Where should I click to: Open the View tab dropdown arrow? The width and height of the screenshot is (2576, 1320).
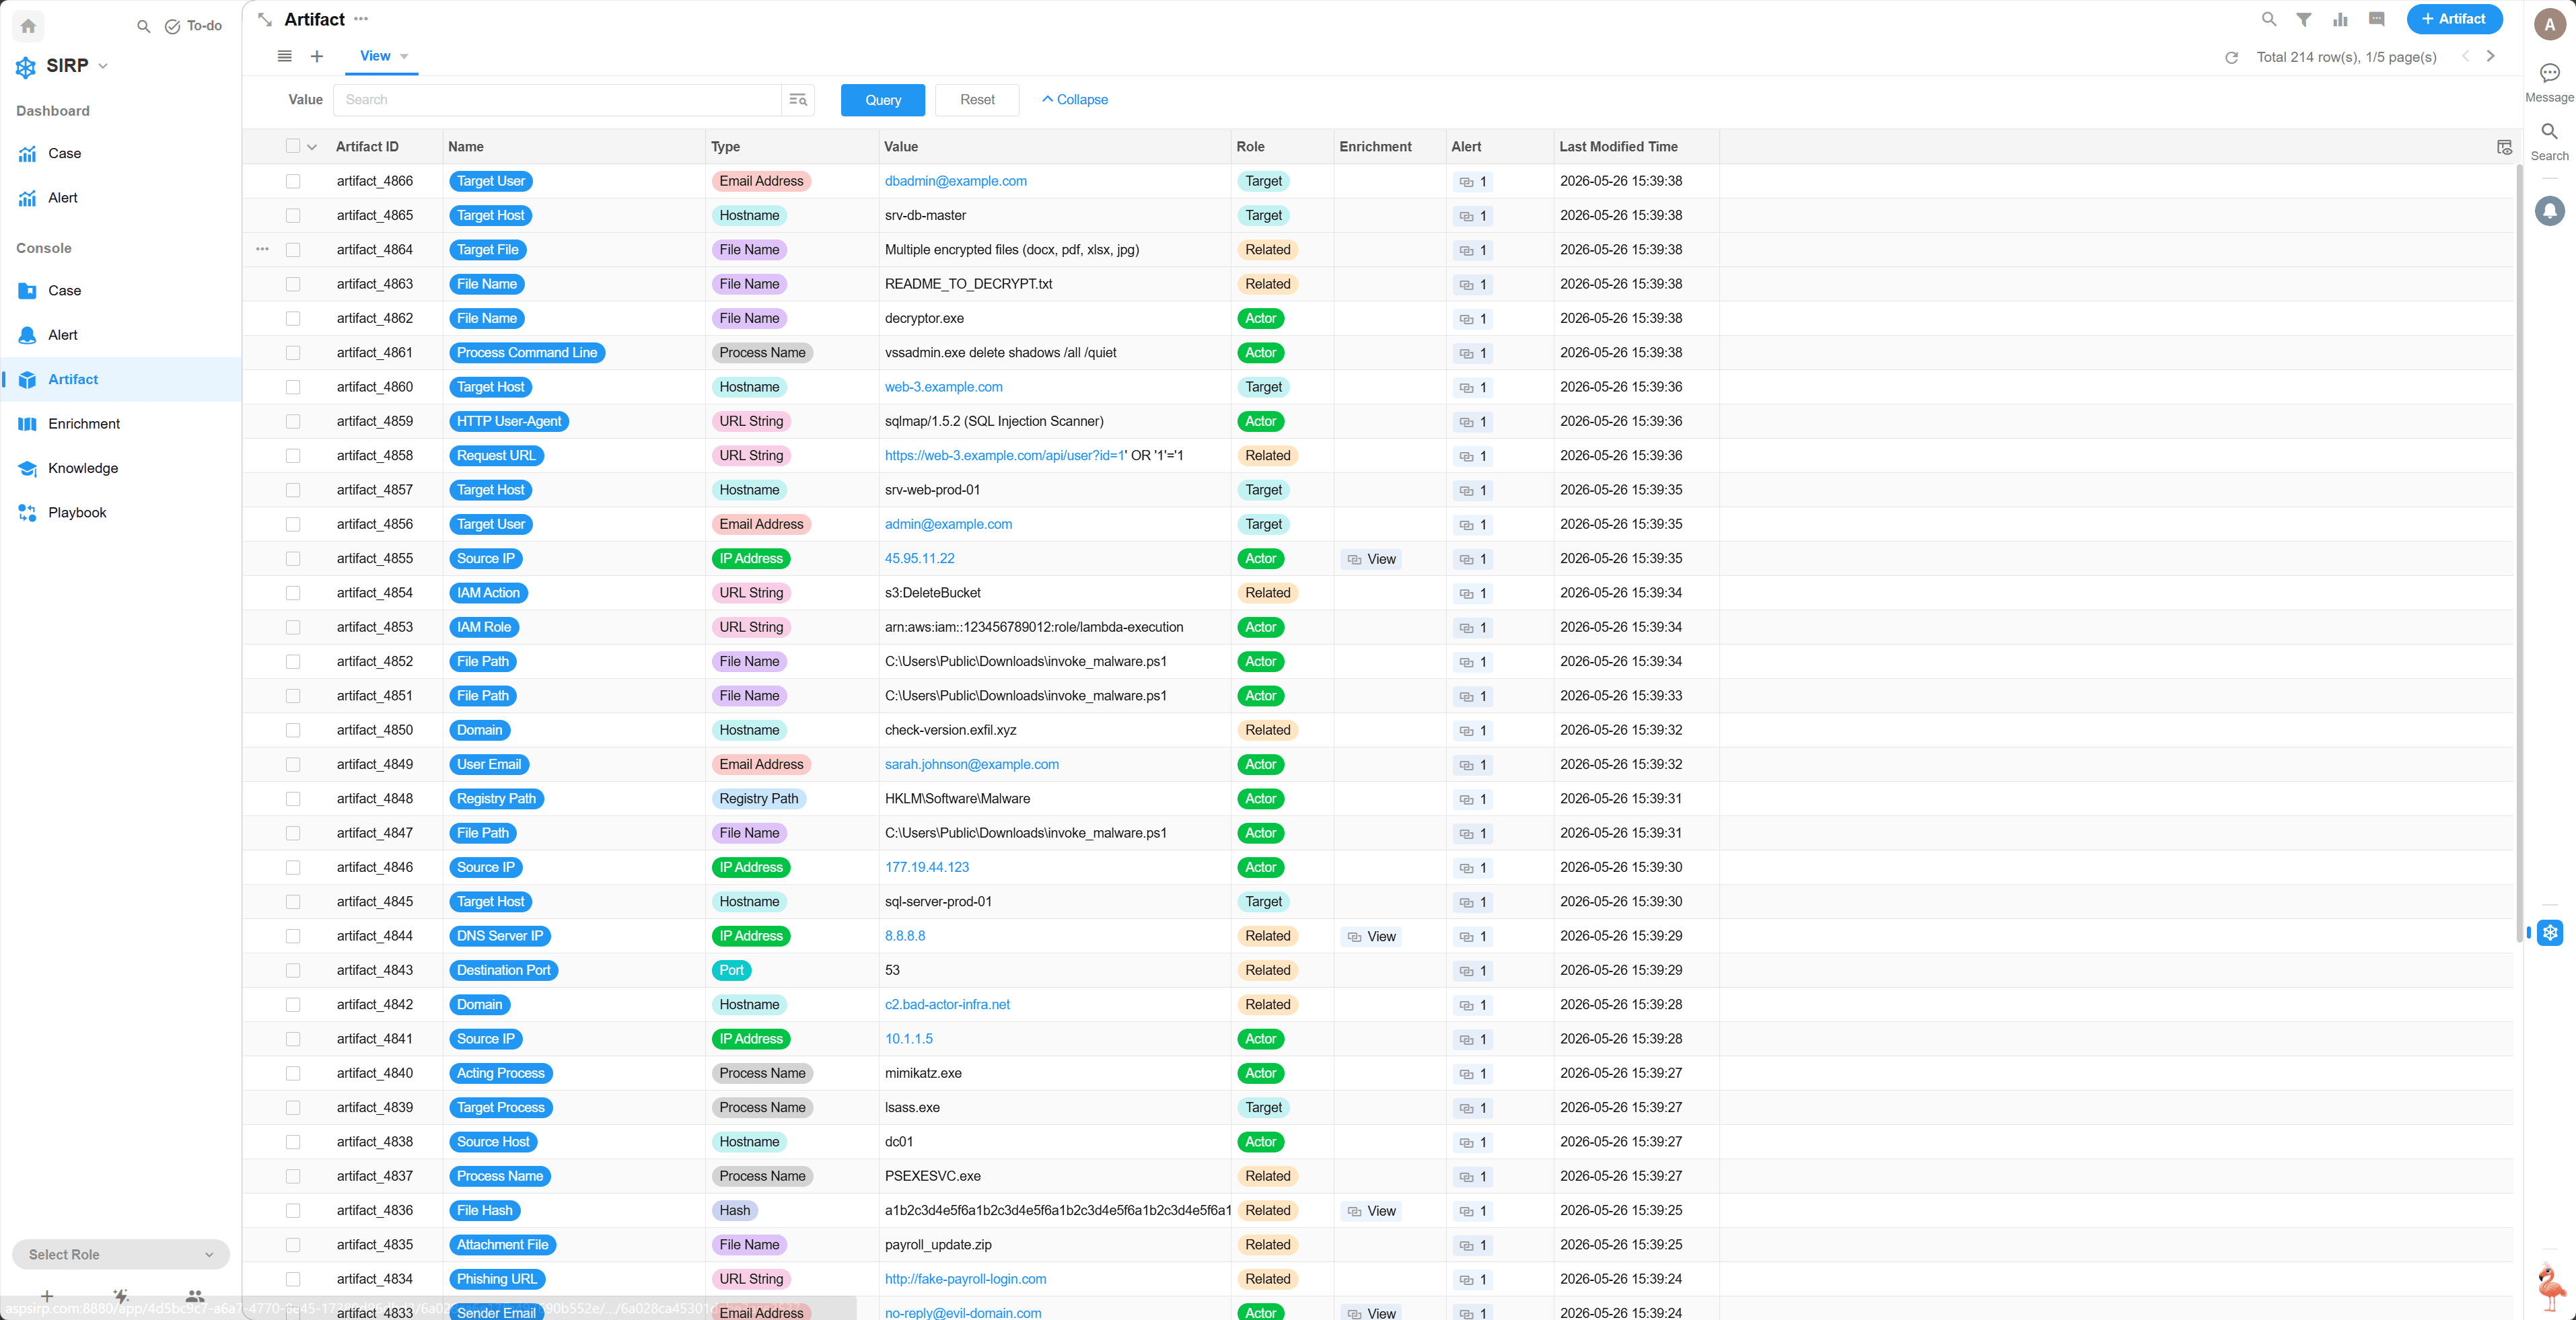[x=404, y=56]
